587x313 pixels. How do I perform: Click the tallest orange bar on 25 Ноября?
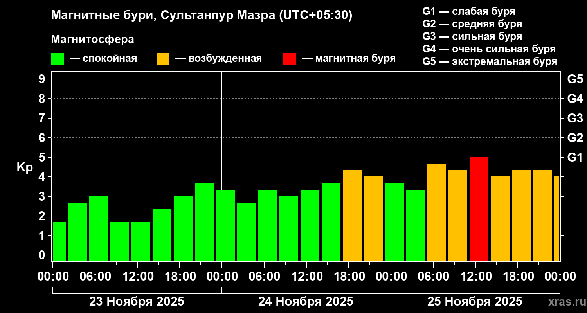click(x=437, y=212)
